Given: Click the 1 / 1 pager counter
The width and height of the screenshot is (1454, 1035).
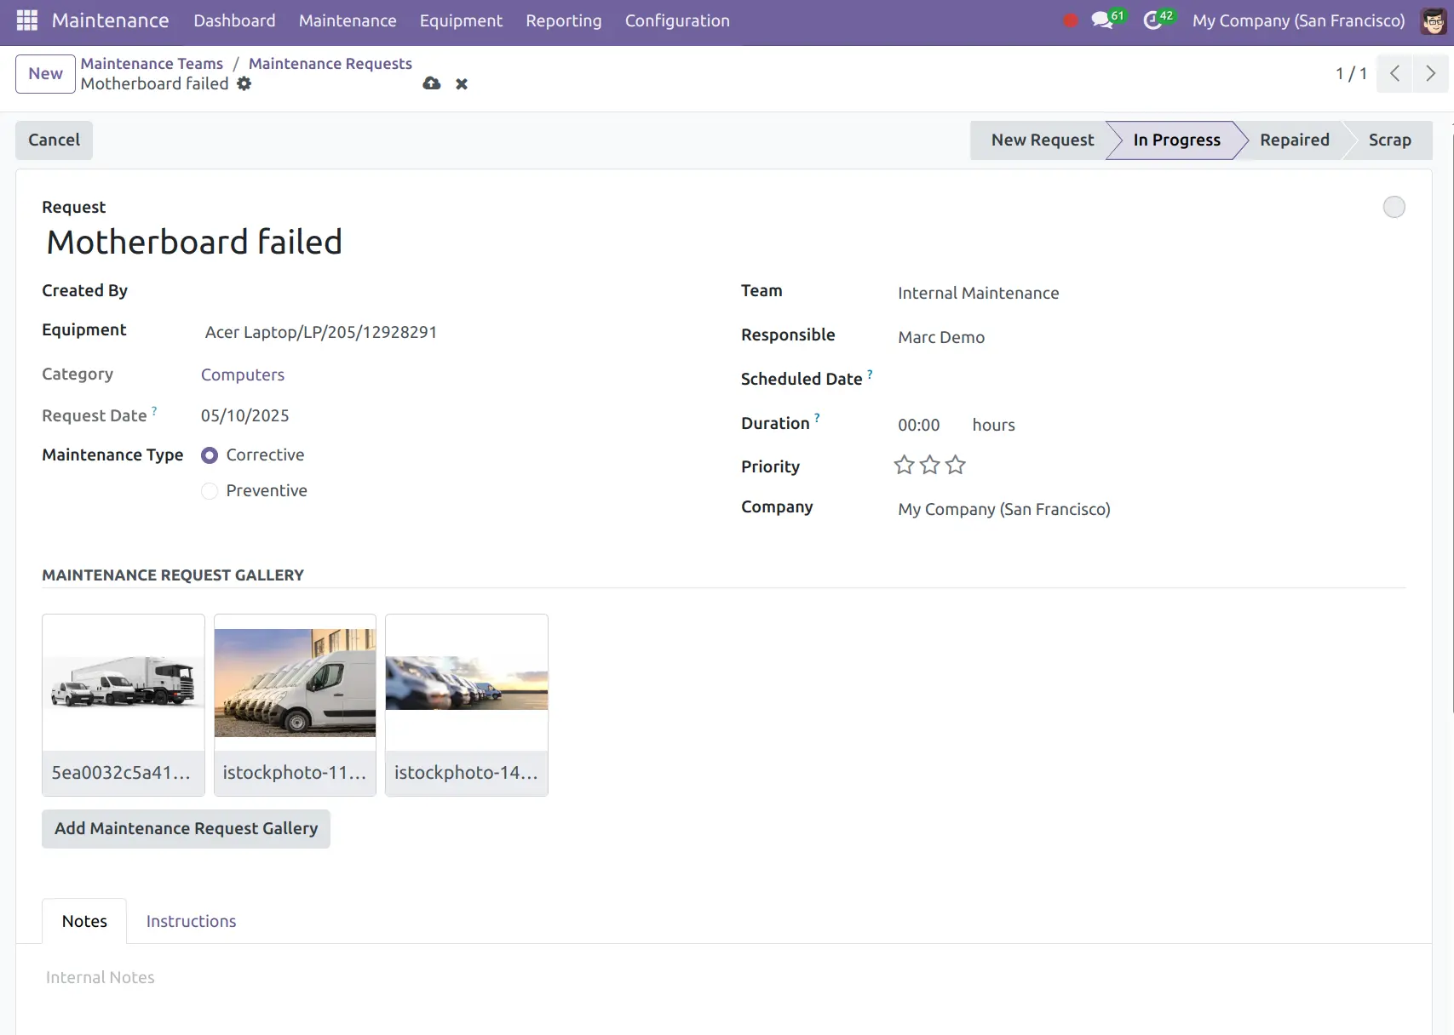Looking at the screenshot, I should [1351, 73].
